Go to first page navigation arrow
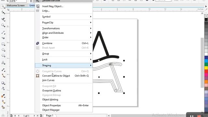Image resolution: width=208 pixels, height=117 pixels. pyautogui.click(x=15, y=116)
